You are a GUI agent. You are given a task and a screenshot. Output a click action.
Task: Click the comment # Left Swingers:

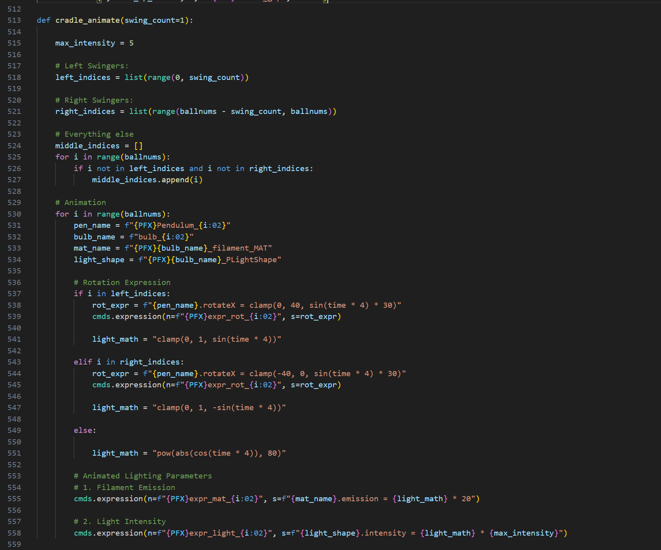(x=91, y=66)
